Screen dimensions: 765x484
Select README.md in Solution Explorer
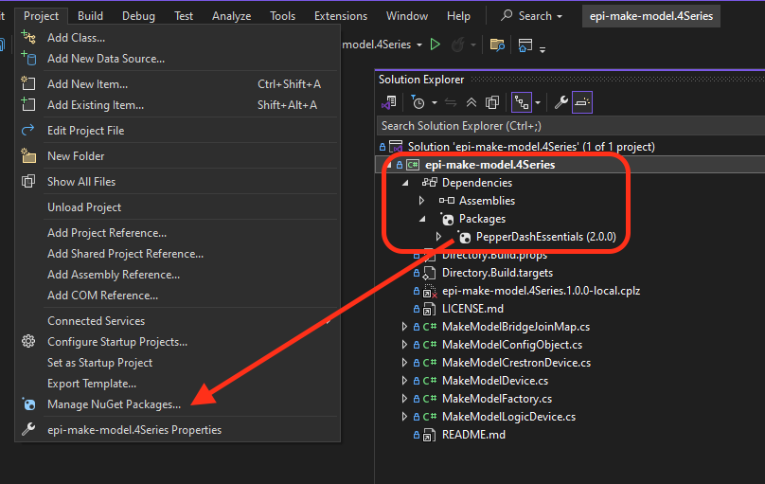coord(473,435)
